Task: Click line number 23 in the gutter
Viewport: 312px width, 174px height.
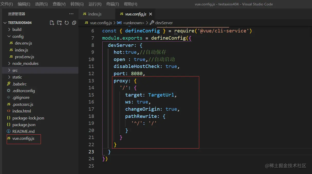Action: [91, 152]
